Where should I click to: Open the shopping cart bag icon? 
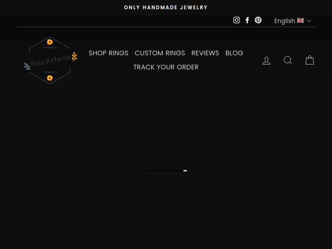coord(310,60)
